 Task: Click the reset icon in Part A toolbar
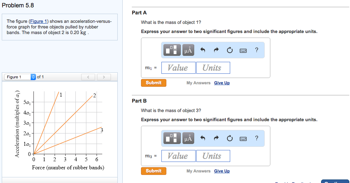click(229, 50)
